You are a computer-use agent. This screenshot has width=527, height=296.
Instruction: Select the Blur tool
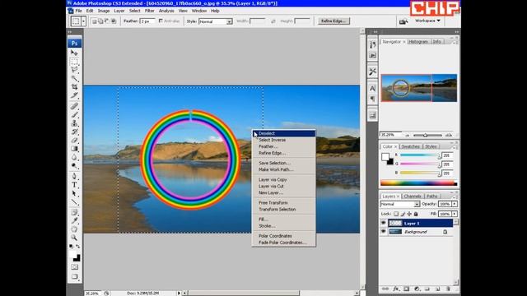[x=74, y=157]
